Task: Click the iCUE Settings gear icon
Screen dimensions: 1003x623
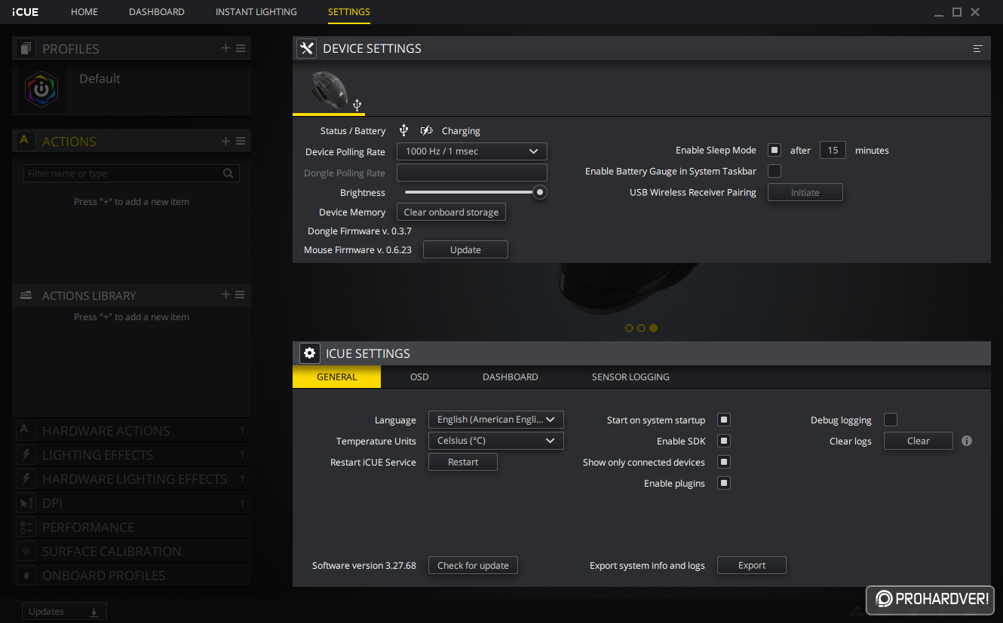Action: click(x=309, y=353)
